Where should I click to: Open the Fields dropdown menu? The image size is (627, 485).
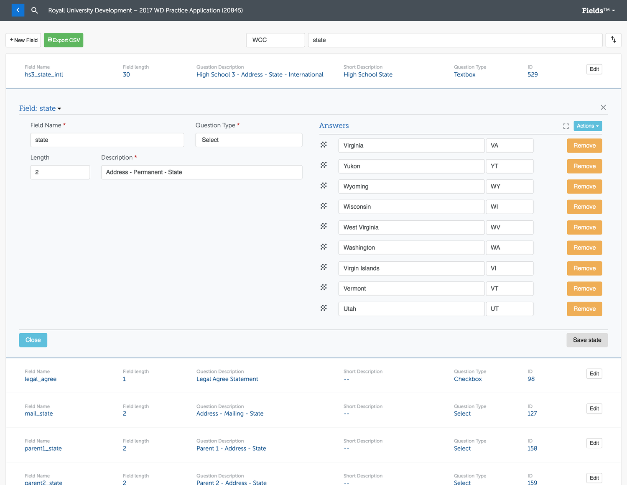pyautogui.click(x=598, y=10)
